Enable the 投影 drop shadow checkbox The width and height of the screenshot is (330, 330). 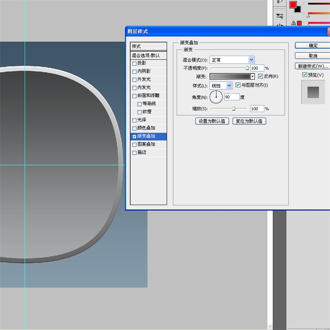click(134, 64)
